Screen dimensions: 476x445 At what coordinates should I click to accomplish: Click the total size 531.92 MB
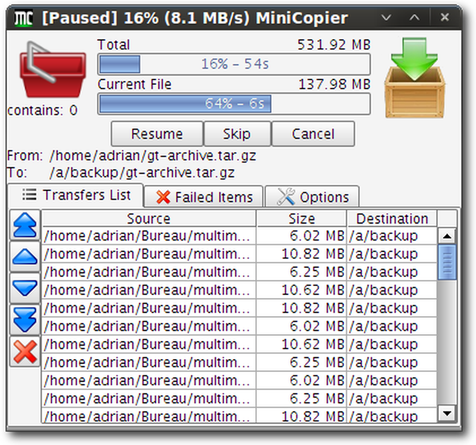(x=334, y=45)
